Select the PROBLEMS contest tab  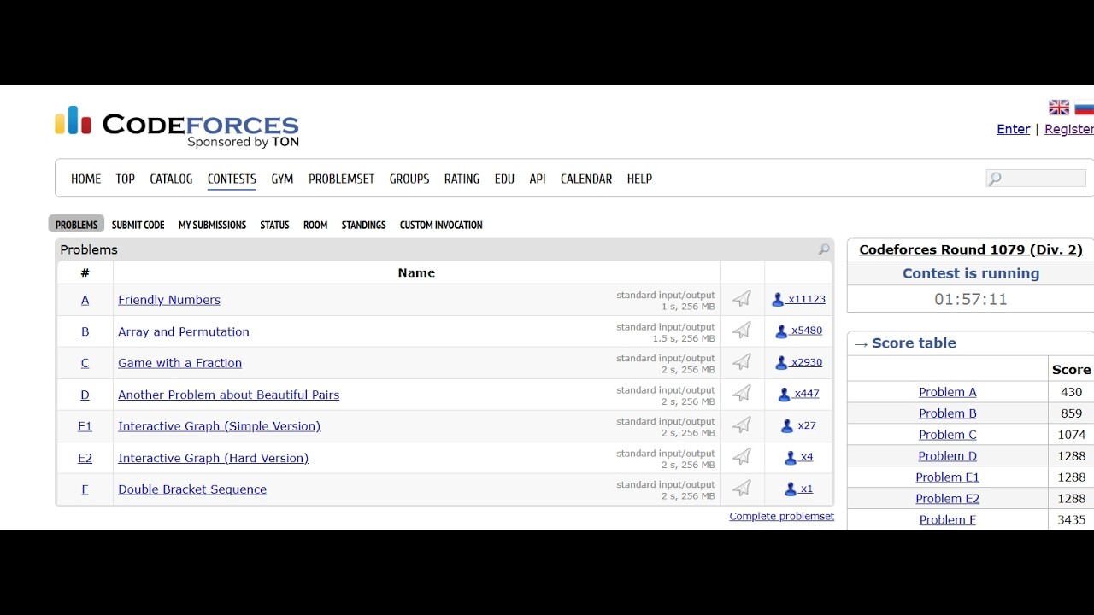76,225
